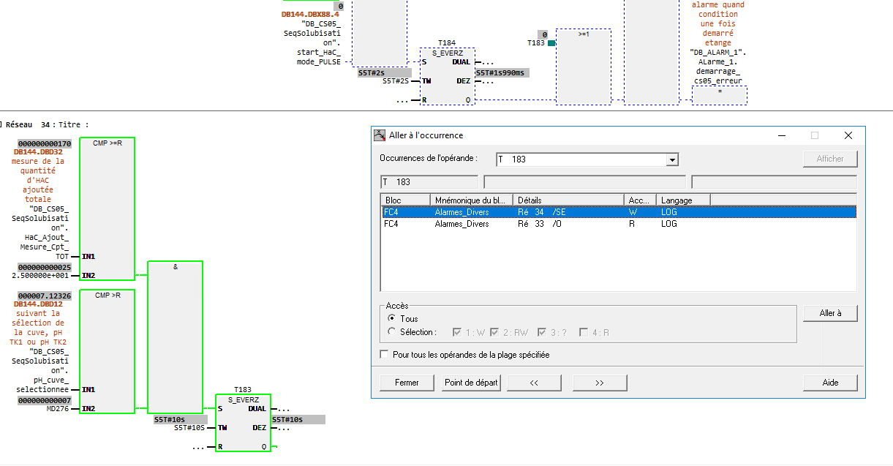The width and height of the screenshot is (893, 466).
Task: Click the "Point de départ" button
Action: pyautogui.click(x=472, y=383)
